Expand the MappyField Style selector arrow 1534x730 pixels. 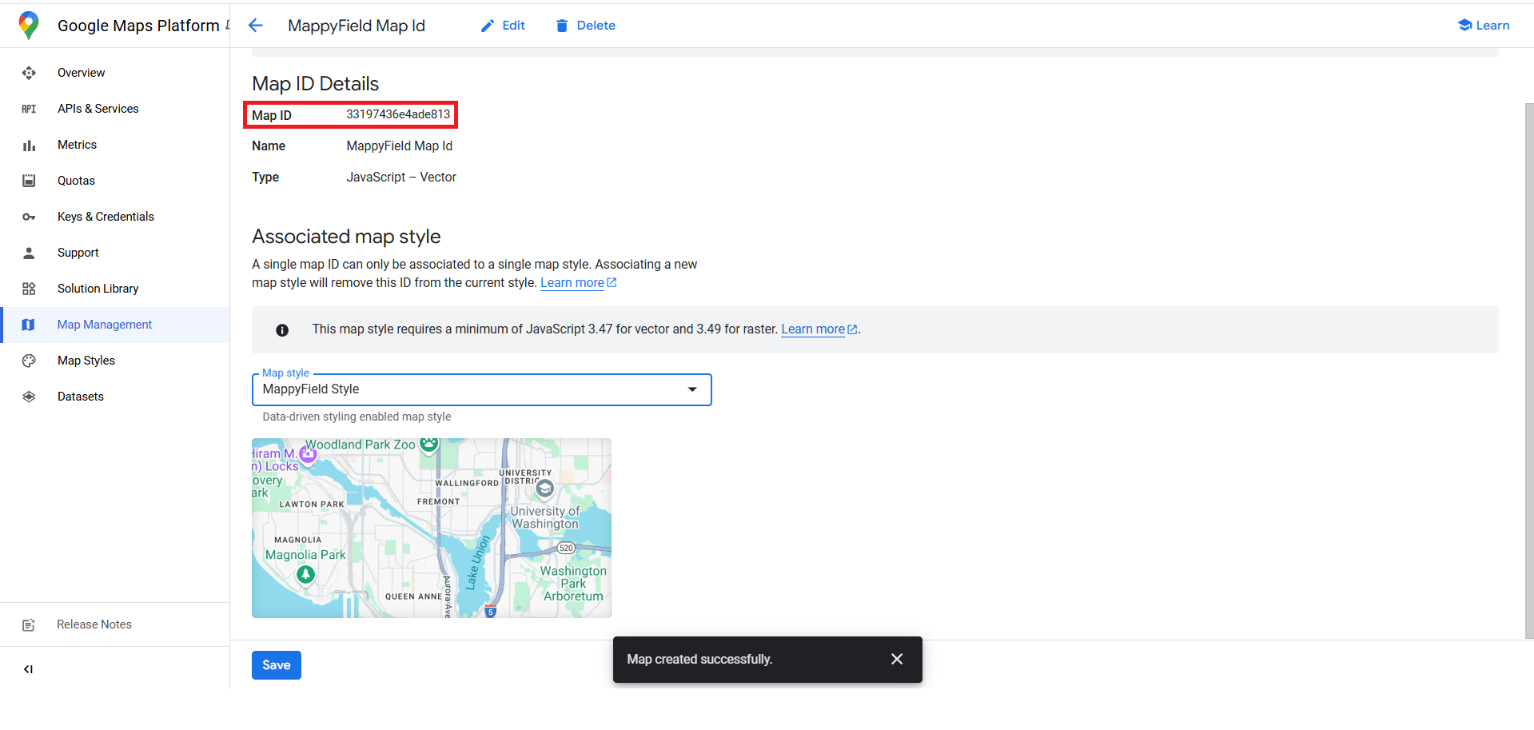coord(691,389)
